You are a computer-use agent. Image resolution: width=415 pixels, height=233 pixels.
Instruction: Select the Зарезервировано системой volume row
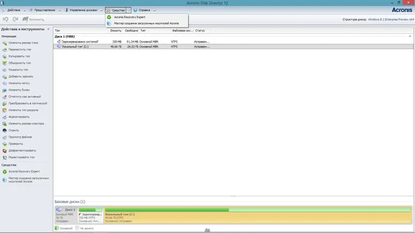233,42
